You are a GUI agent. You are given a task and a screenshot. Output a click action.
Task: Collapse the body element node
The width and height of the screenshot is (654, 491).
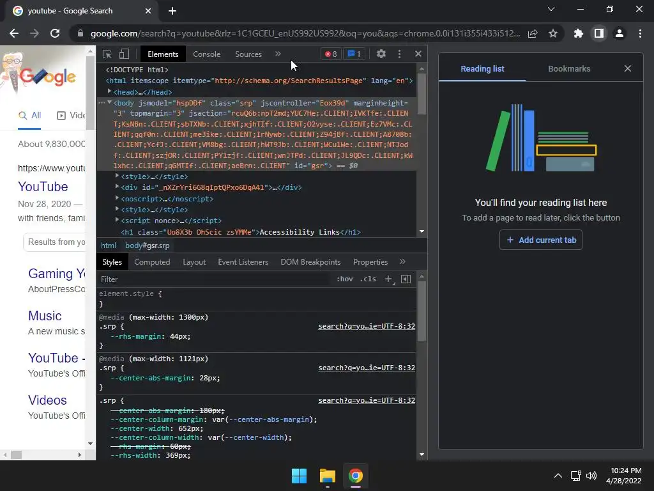pyautogui.click(x=109, y=102)
